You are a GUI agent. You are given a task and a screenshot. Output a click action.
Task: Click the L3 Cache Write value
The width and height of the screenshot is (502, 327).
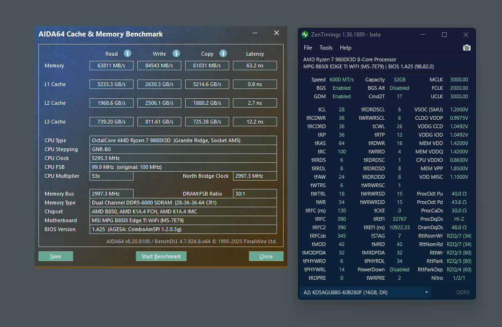point(159,122)
